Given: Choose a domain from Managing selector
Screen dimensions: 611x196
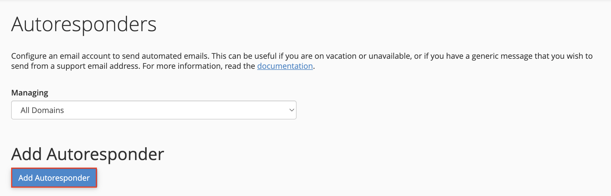Looking at the screenshot, I should pyautogui.click(x=154, y=110).
